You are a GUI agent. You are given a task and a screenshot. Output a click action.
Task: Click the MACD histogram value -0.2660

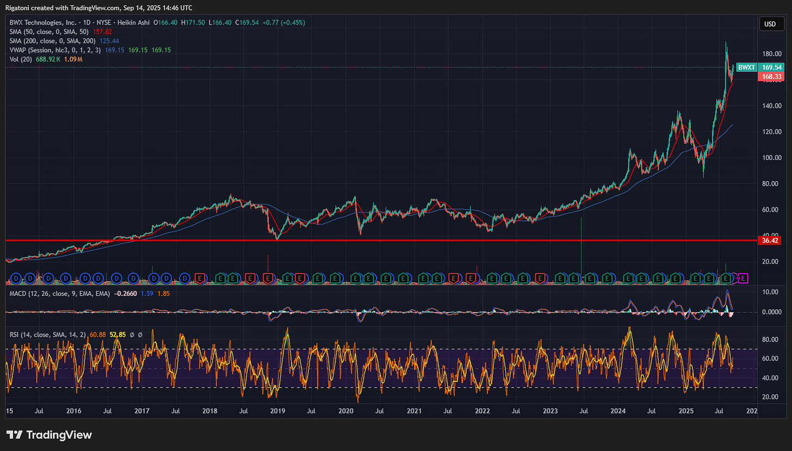(126, 293)
